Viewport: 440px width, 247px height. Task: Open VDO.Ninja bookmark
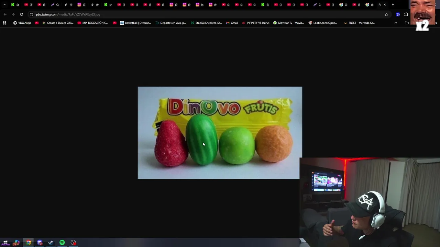tap(22, 23)
